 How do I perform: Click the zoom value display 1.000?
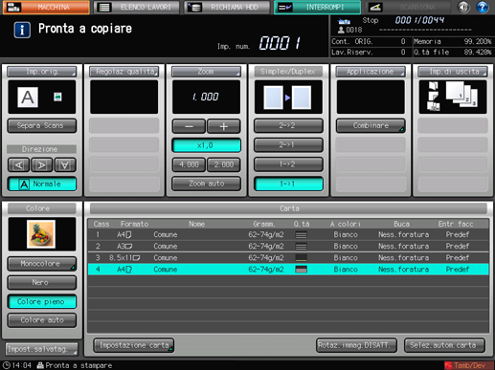coord(206,97)
